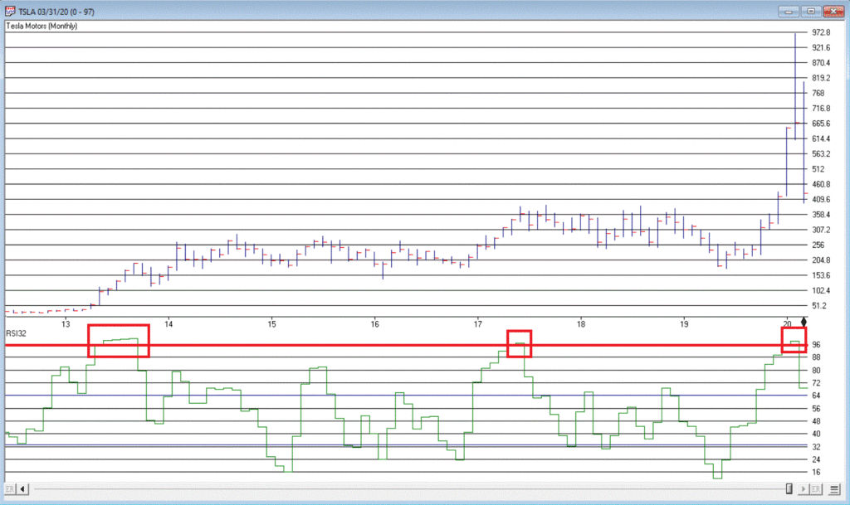The height and width of the screenshot is (505, 850).
Task: Click the black diamond date marker on the time axis
Action: click(804, 323)
